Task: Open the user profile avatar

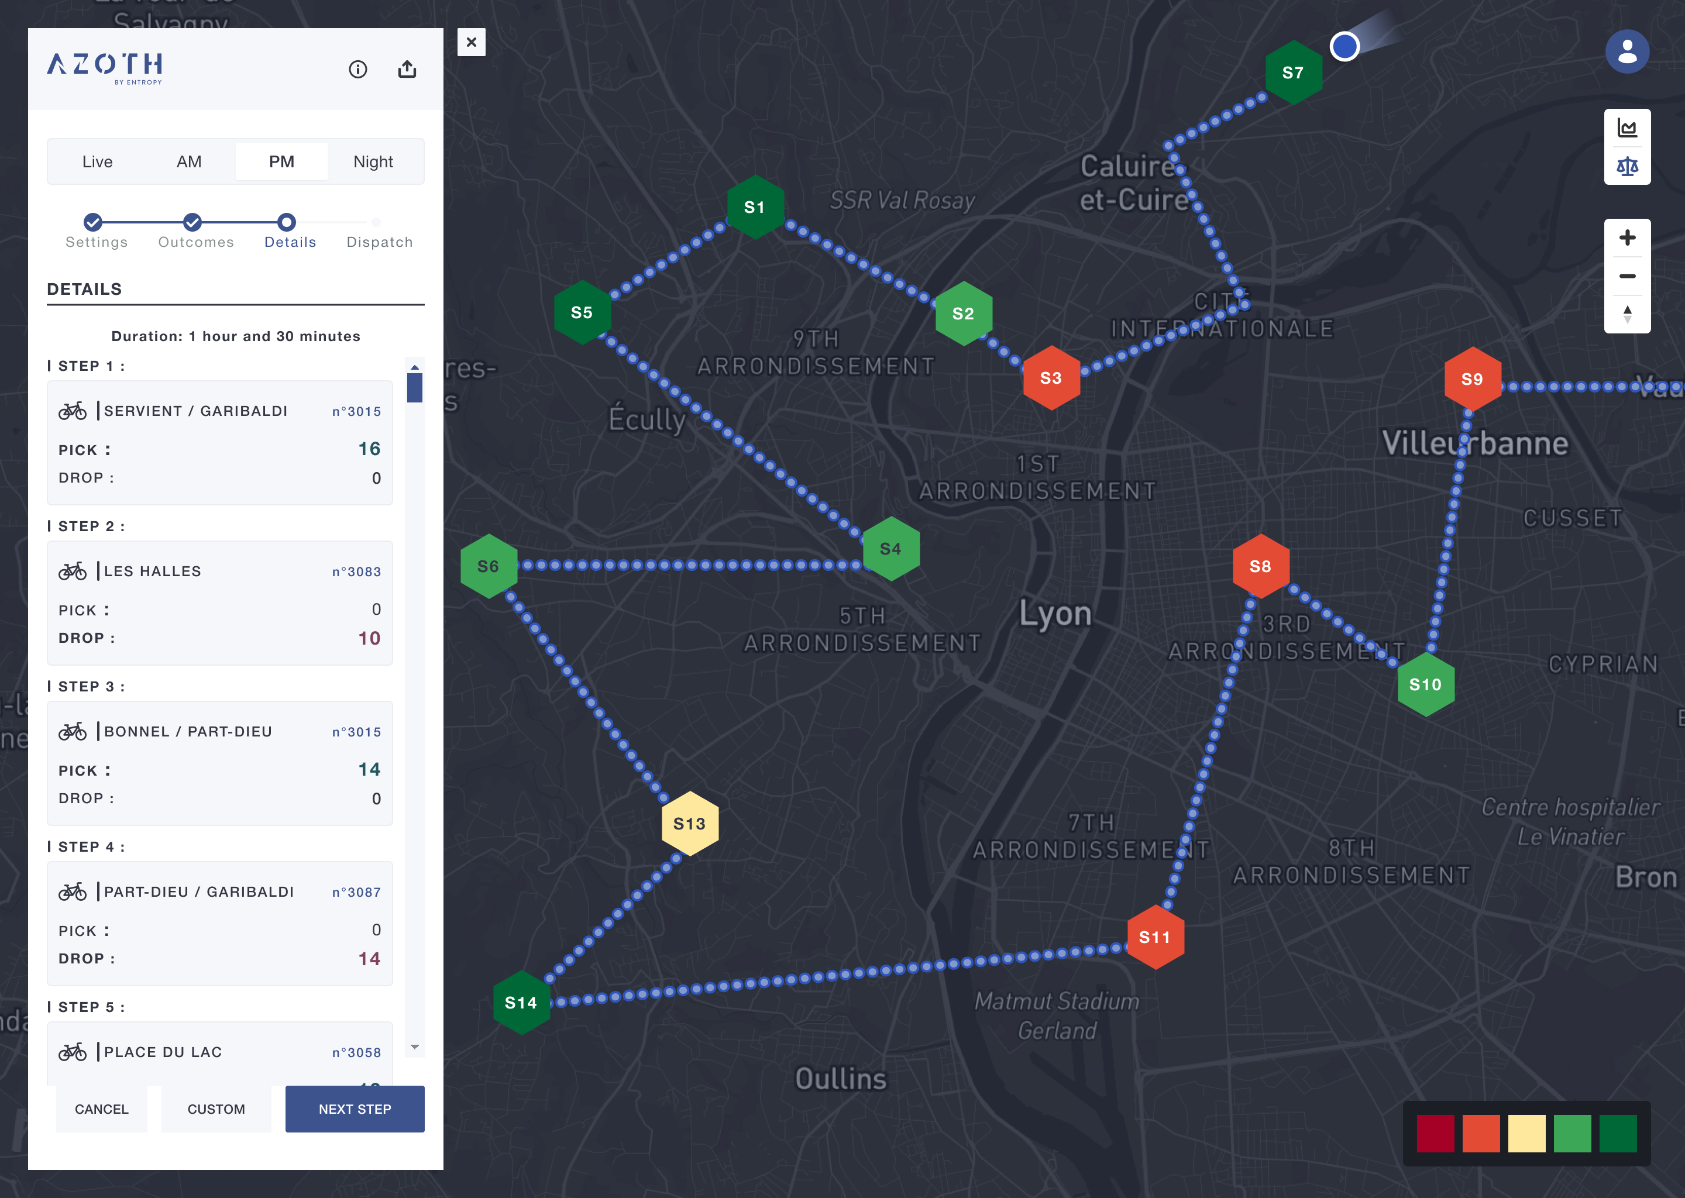Action: 1626,51
